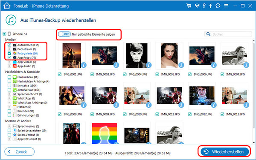Check the Anrufverlauf (164) checkbox

(x=9, y=90)
